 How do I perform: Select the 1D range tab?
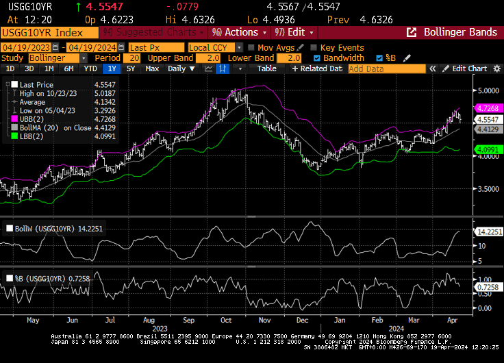(x=10, y=68)
